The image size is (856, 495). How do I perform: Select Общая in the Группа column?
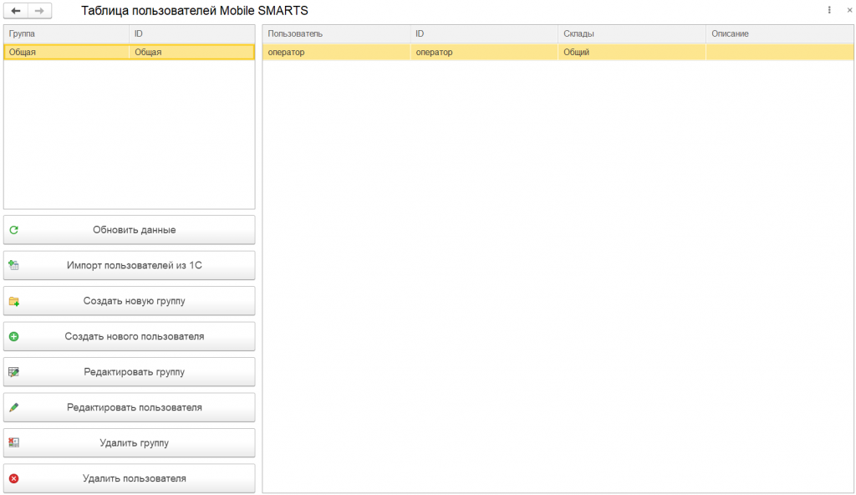(67, 53)
